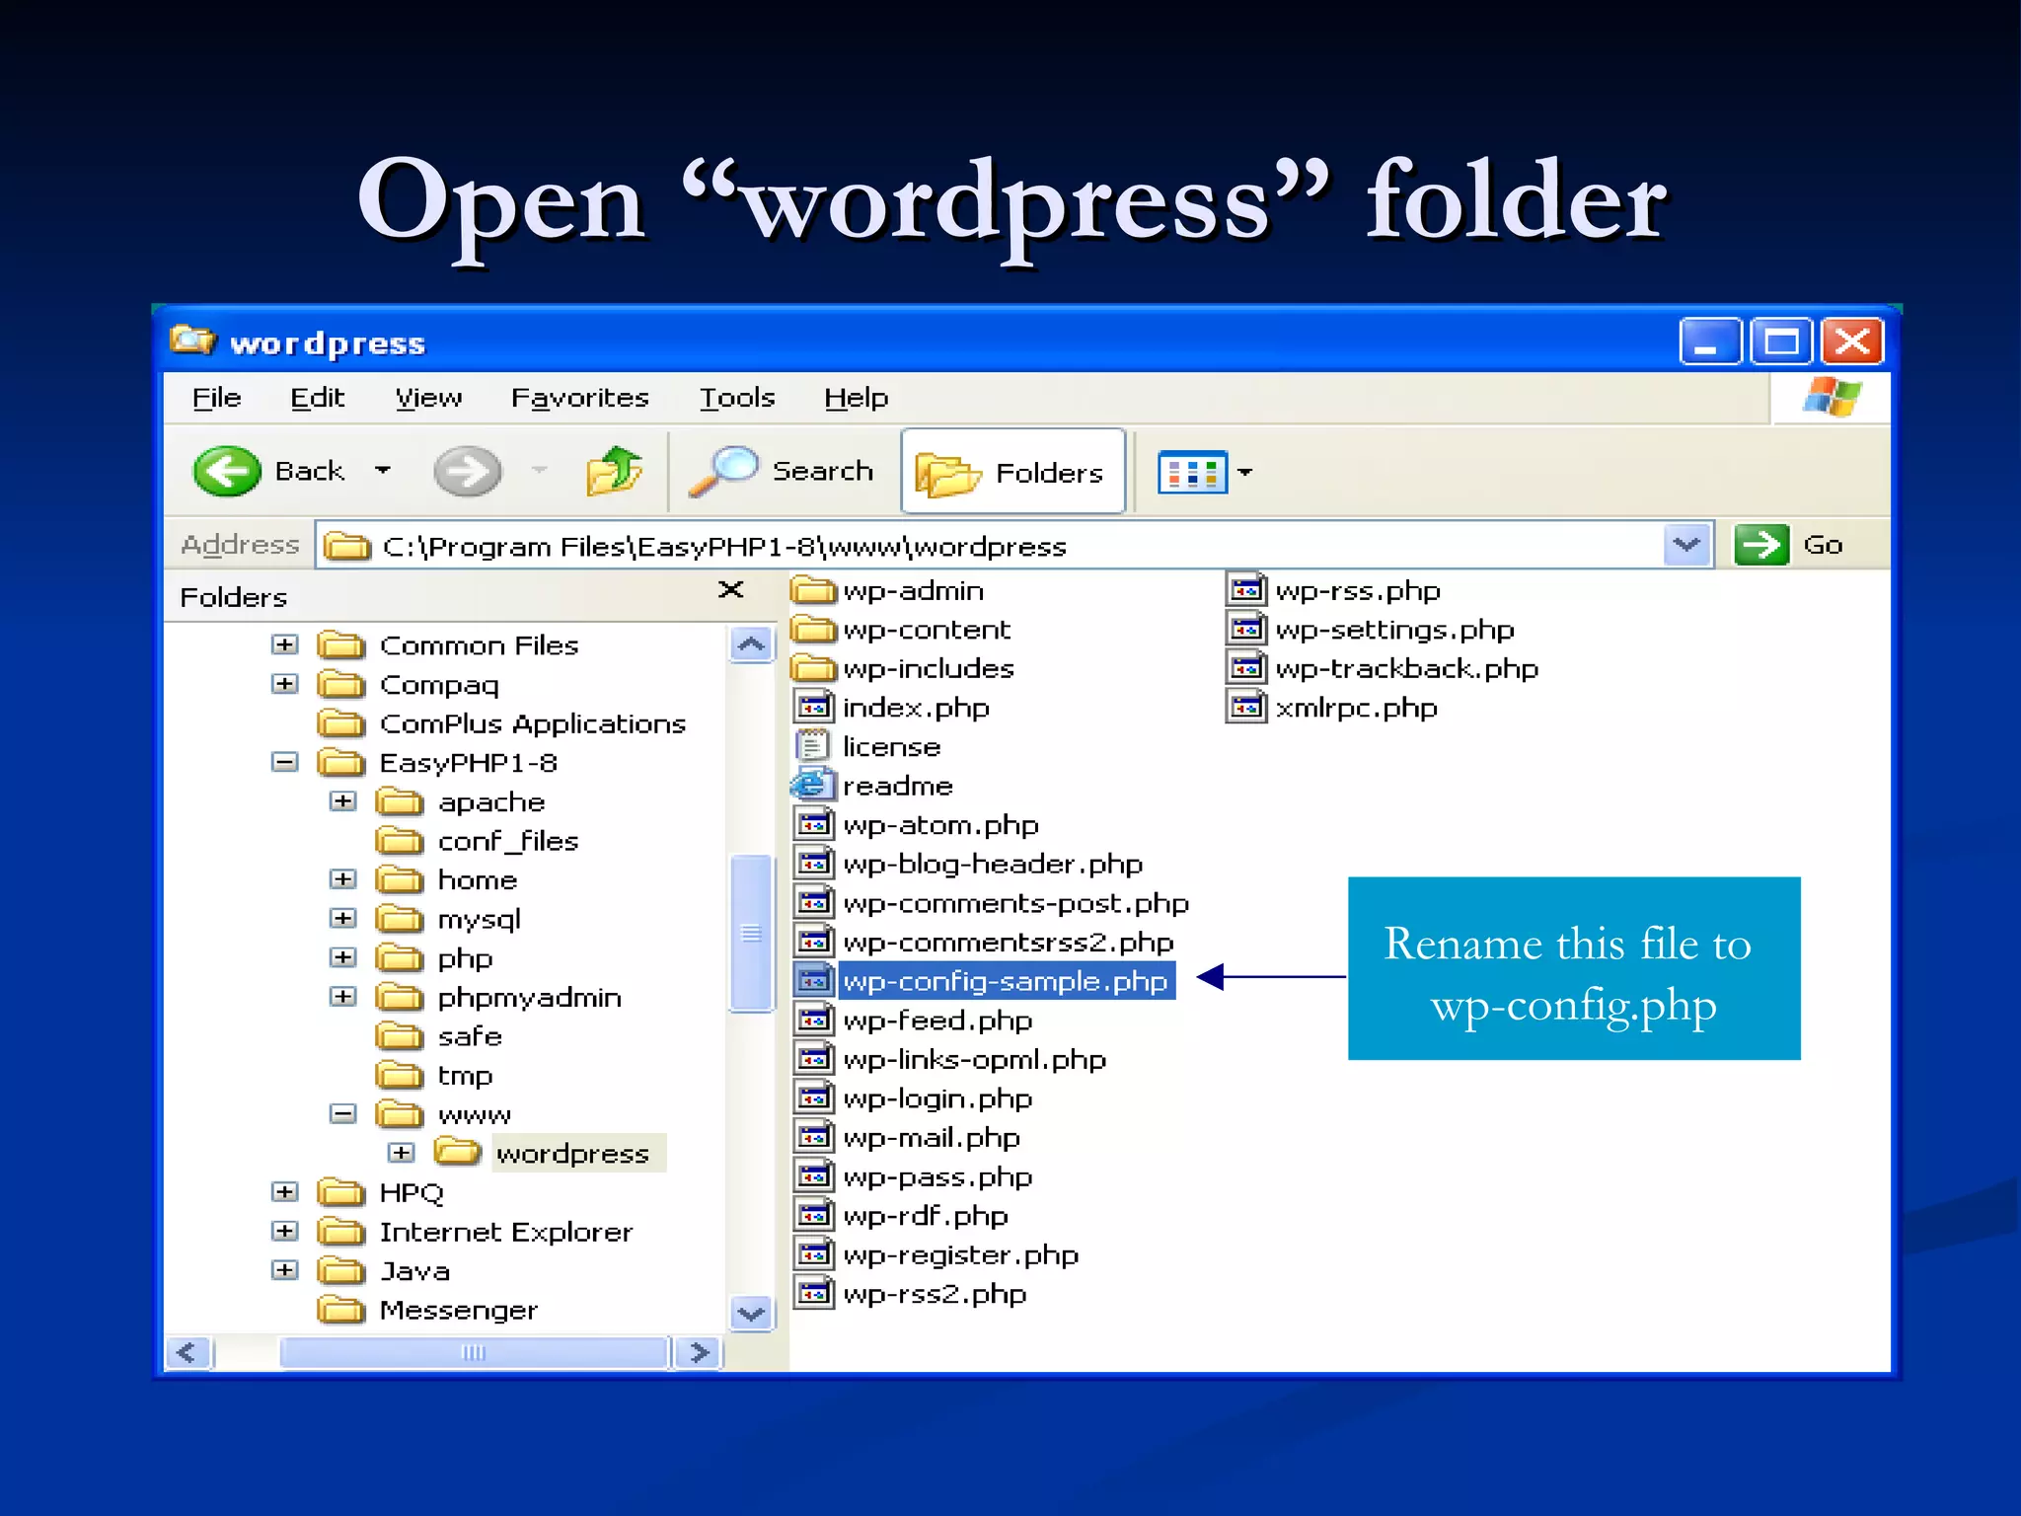Screen dimensions: 2021x1516
Task: Expand the Internet Explorer folder node
Action: coord(285,1231)
